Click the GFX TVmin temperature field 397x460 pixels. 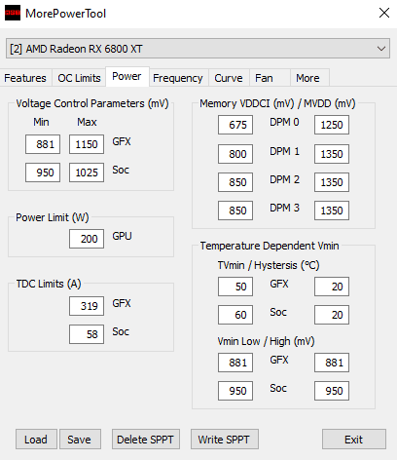[x=235, y=287]
